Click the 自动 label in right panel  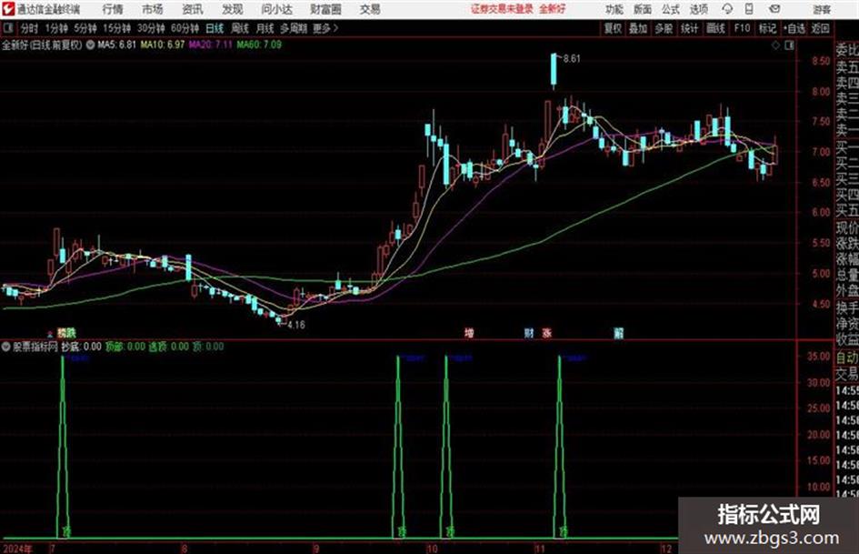[847, 358]
